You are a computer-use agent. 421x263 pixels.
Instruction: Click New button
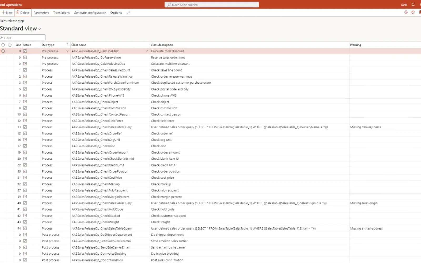(x=7, y=12)
